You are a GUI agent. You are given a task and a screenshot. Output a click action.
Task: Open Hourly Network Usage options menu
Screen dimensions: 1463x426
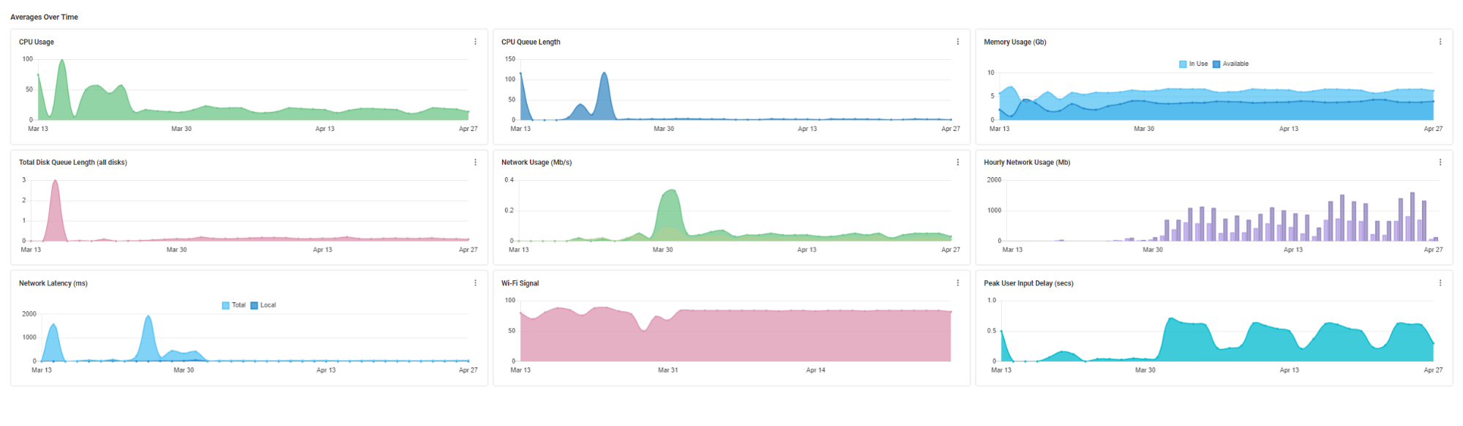[1440, 162]
